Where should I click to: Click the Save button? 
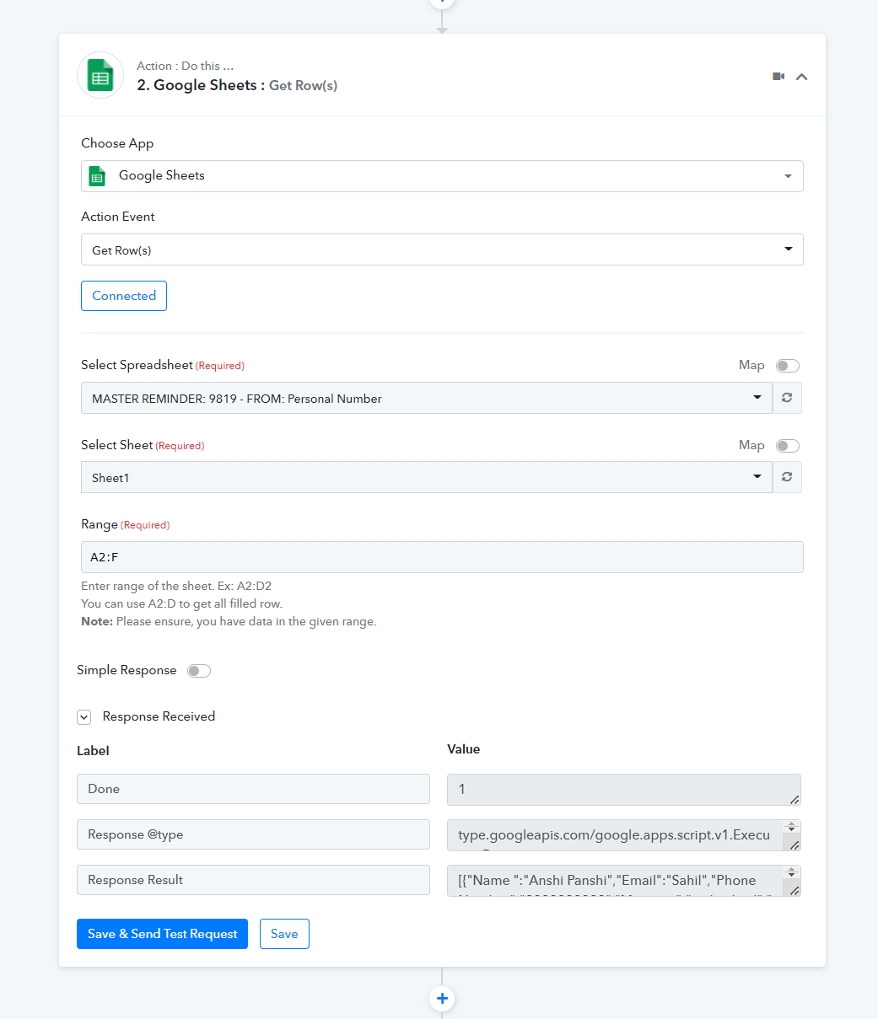[284, 934]
